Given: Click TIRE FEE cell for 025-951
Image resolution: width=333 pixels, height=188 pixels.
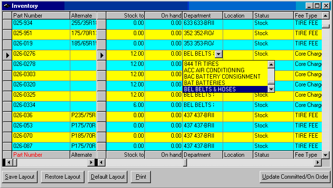Looking at the screenshot, I should click(x=308, y=34).
